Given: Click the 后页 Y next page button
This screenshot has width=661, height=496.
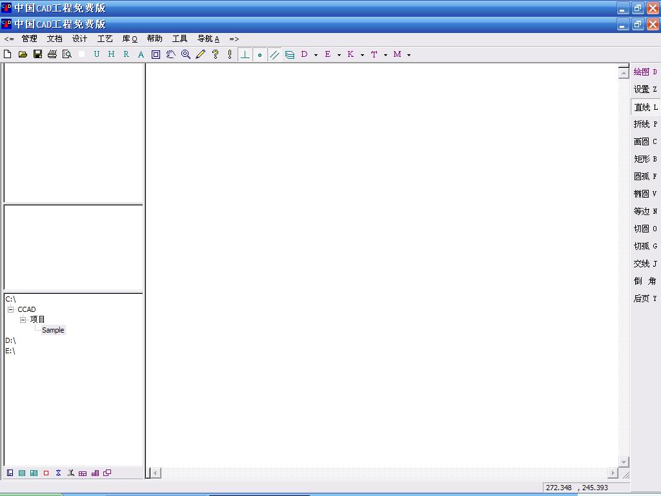Looking at the screenshot, I should [x=645, y=298].
